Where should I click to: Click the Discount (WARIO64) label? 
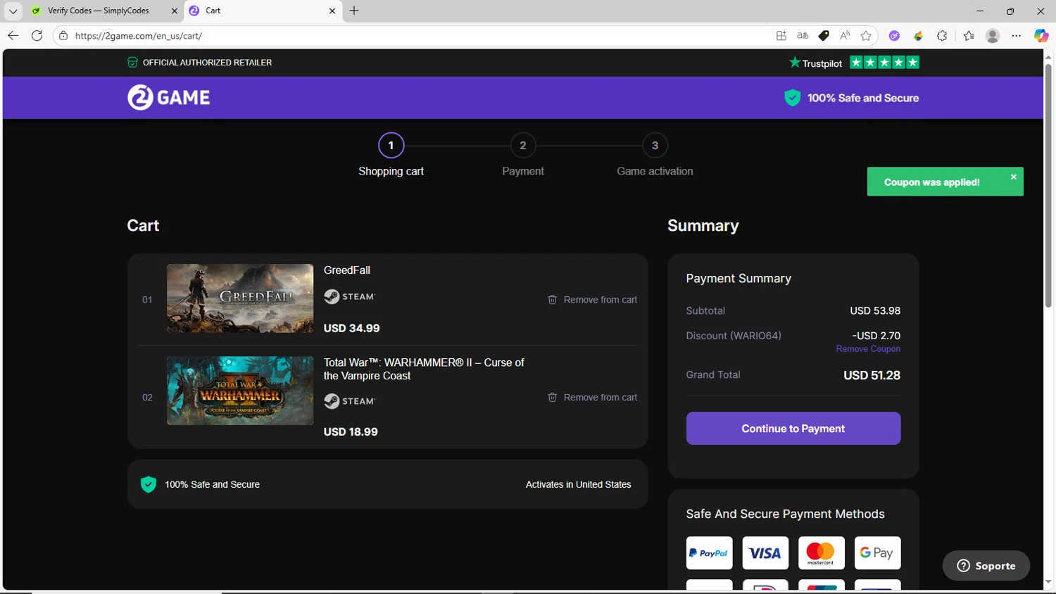(x=734, y=336)
